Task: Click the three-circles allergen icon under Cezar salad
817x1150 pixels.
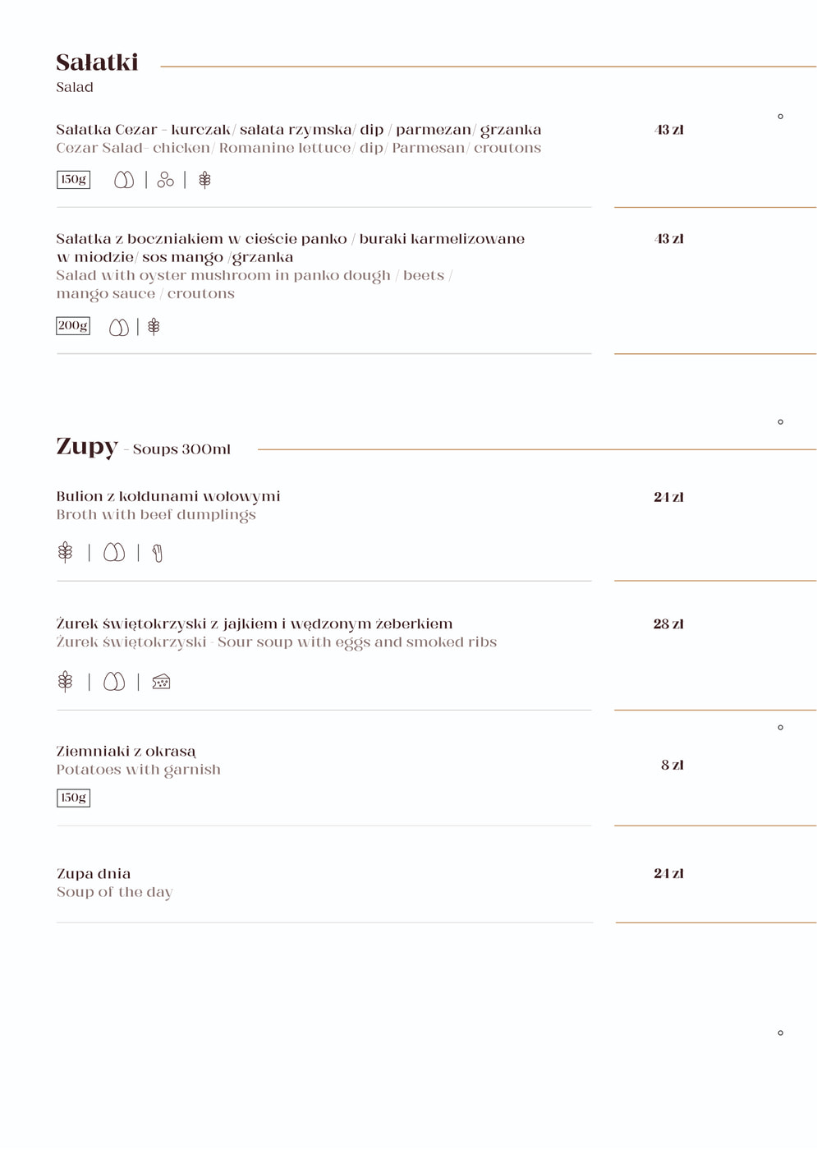Action: (166, 180)
